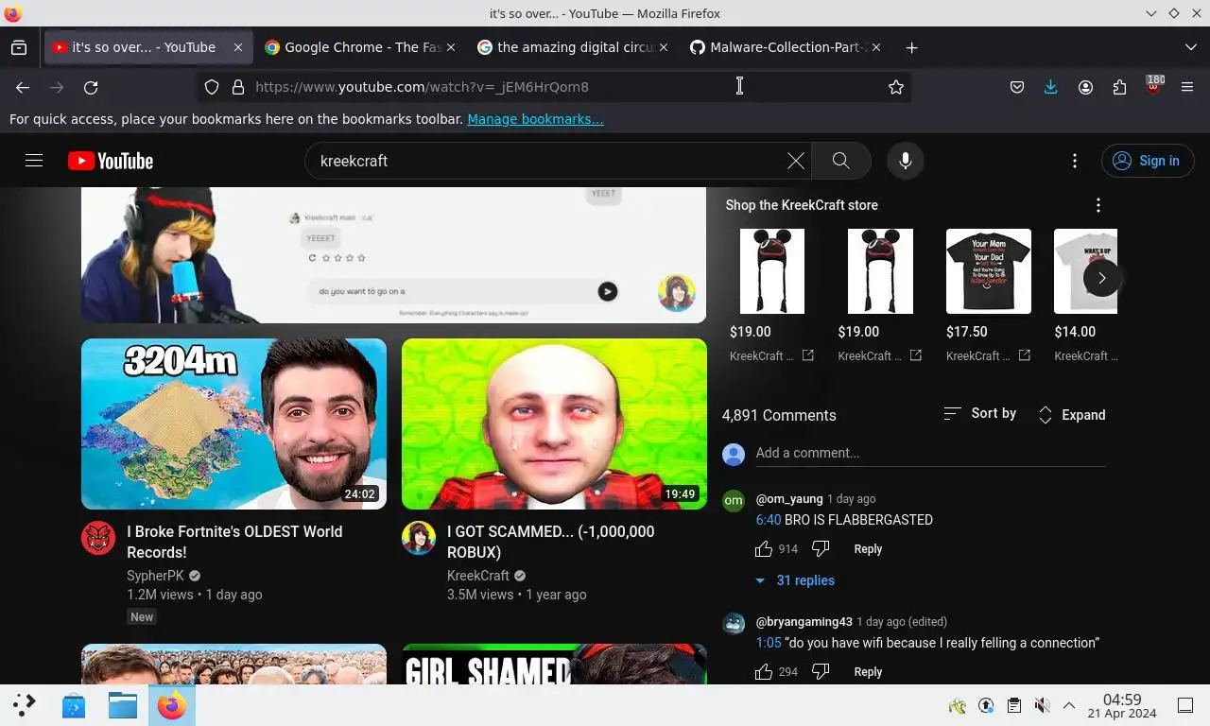Open a new tab
This screenshot has height=726, width=1210.
point(911,47)
